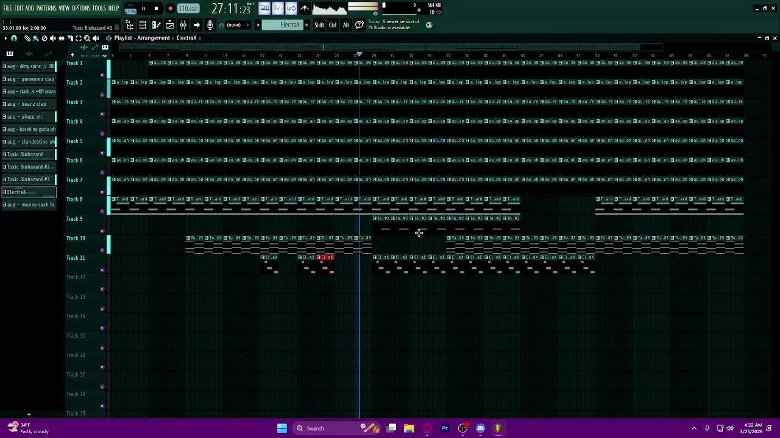This screenshot has width=780, height=438.
Task: Open the TOOLS menu
Action: (99, 9)
